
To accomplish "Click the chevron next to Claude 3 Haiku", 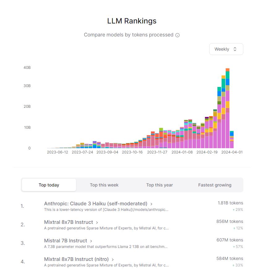I will pos(151,204).
